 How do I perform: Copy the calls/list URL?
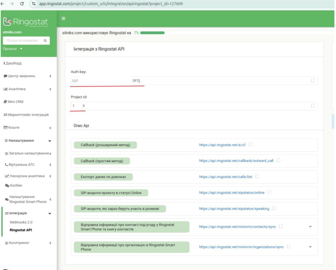tap(257, 176)
